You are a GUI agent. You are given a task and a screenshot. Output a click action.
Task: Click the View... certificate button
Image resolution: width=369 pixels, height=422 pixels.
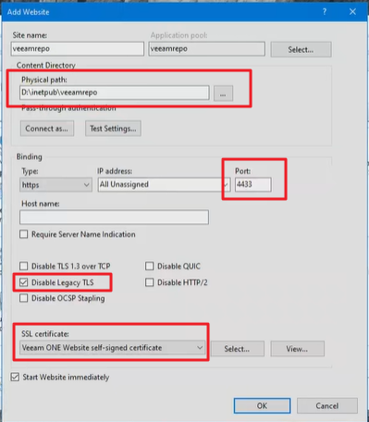(297, 349)
